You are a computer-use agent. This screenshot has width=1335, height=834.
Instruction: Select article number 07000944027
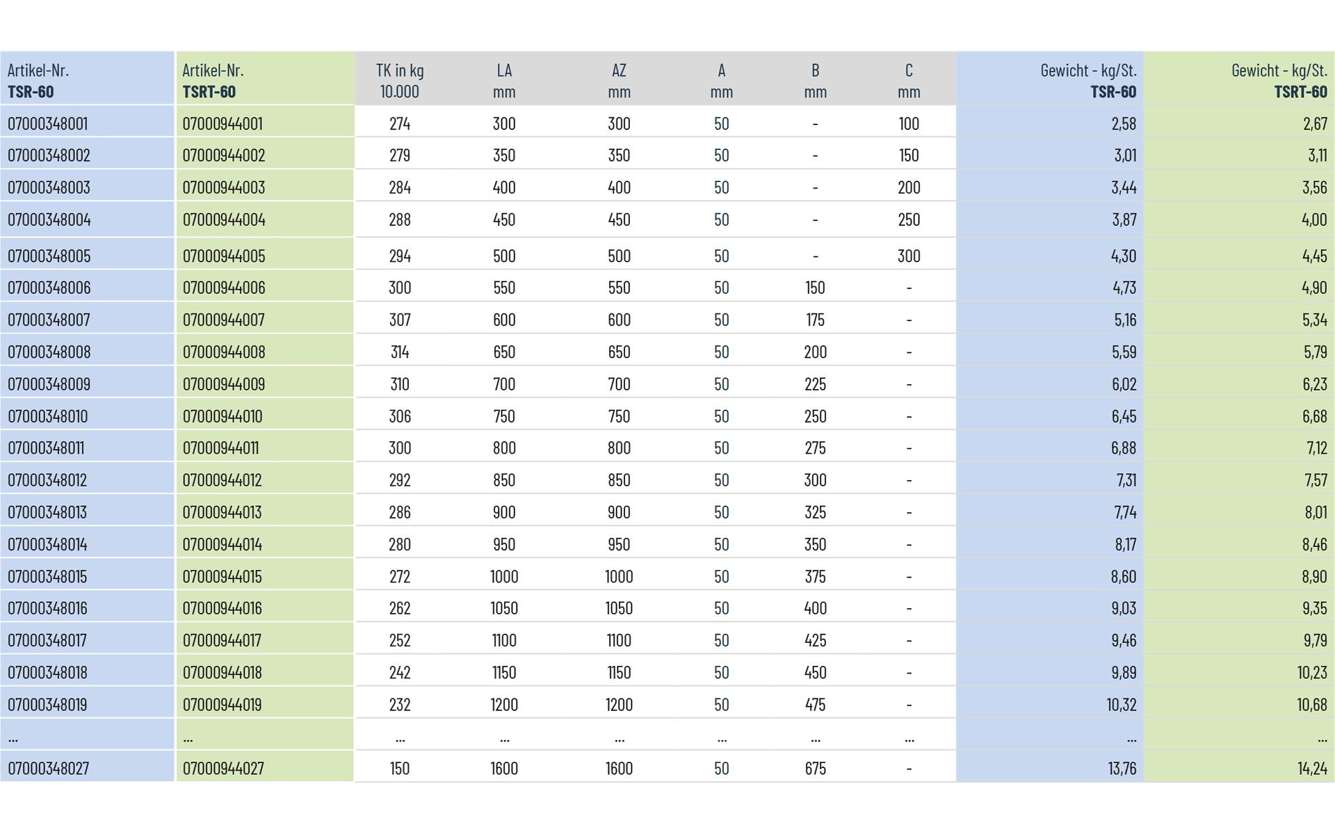(223, 769)
